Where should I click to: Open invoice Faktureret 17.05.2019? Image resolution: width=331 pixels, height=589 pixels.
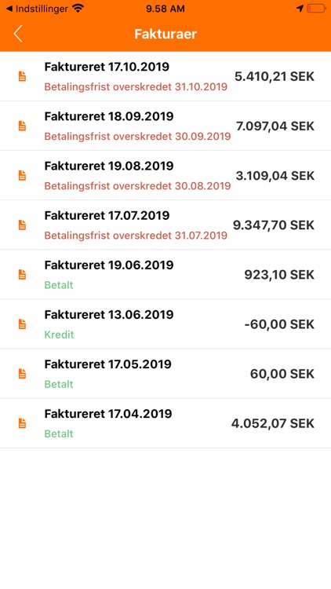click(165, 374)
